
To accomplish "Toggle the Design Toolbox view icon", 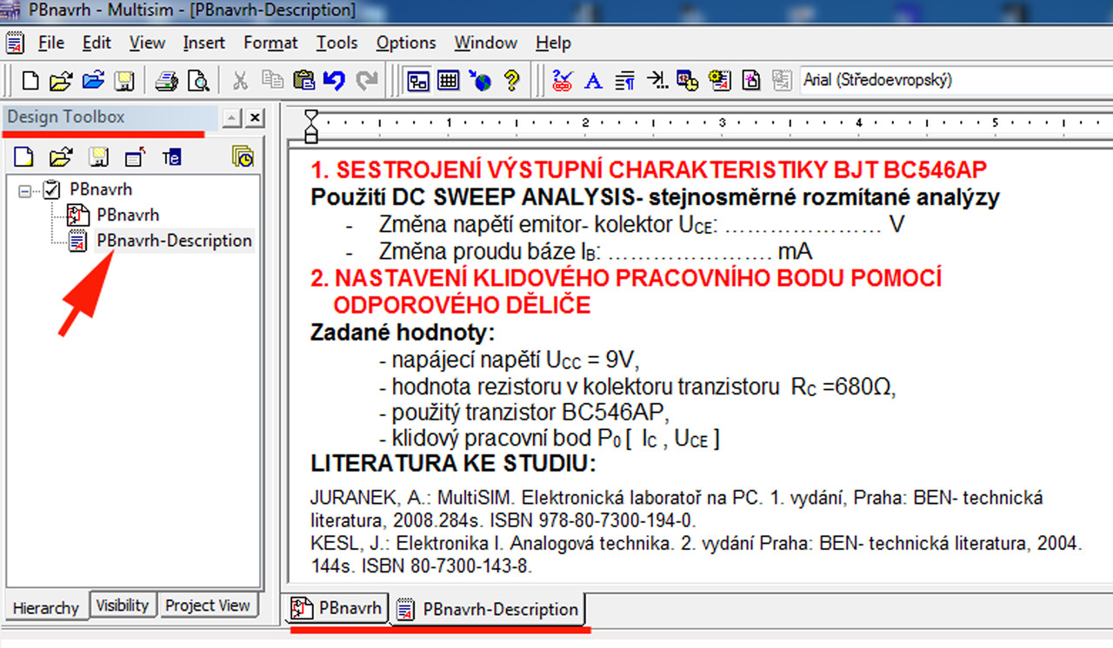I will 418,81.
